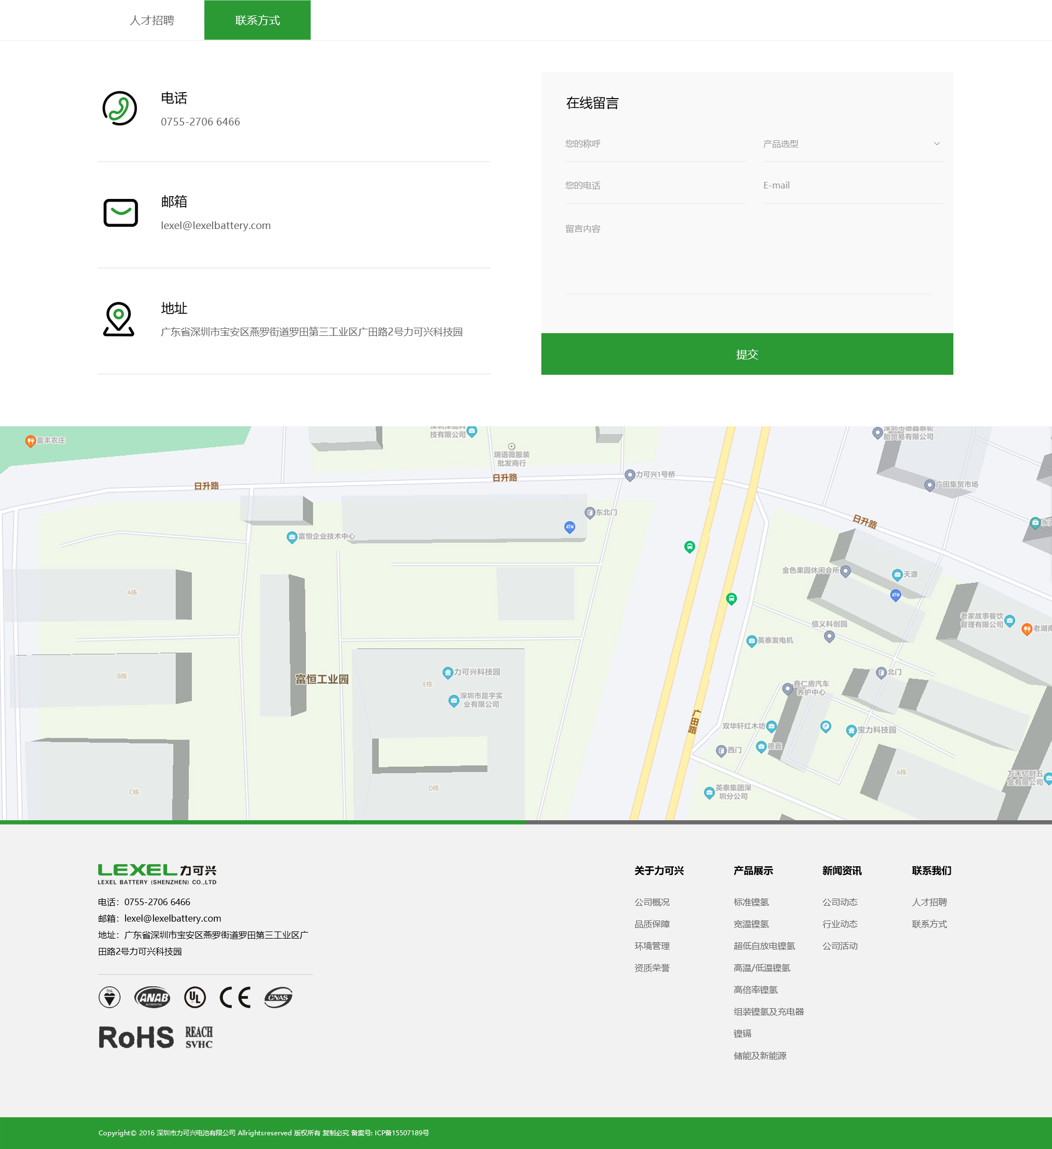Viewport: 1052px width, 1149px height.
Task: Click the address location pin icon
Action: (x=118, y=319)
